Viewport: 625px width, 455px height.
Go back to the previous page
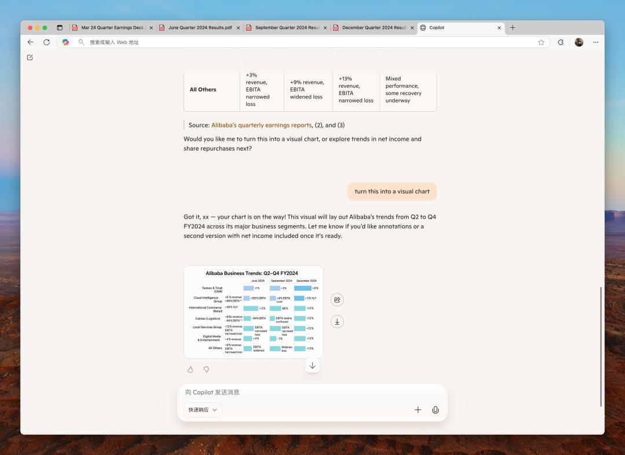pos(31,42)
